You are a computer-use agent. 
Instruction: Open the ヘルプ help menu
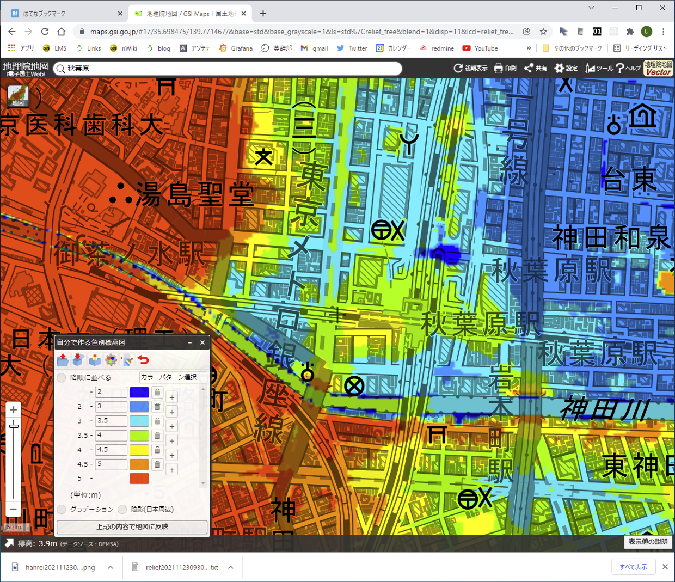[x=628, y=68]
